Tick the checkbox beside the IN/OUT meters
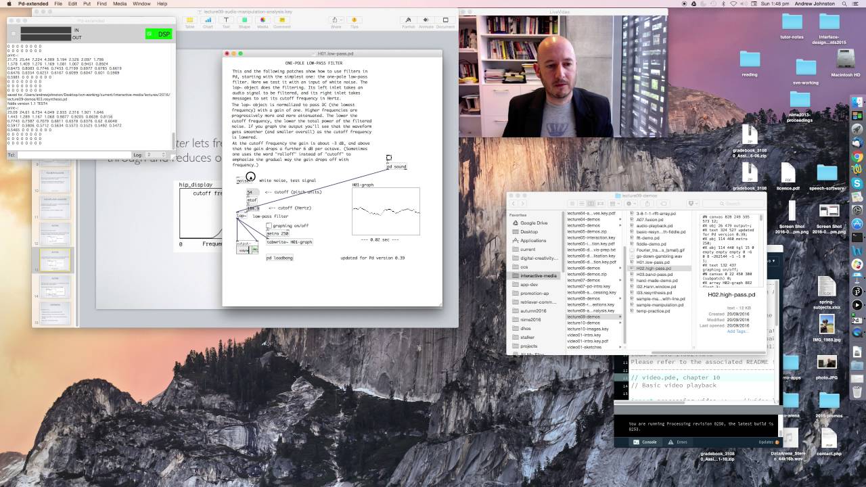The height and width of the screenshot is (487, 866). [14, 34]
